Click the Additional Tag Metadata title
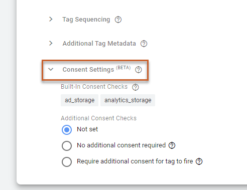The height and width of the screenshot is (190, 247). pos(99,44)
